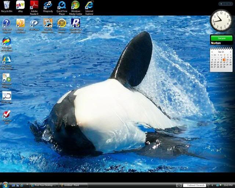This screenshot has height=188, width=235.
Task: Click day 30 in the calendar gadget
Action: tap(224, 67)
